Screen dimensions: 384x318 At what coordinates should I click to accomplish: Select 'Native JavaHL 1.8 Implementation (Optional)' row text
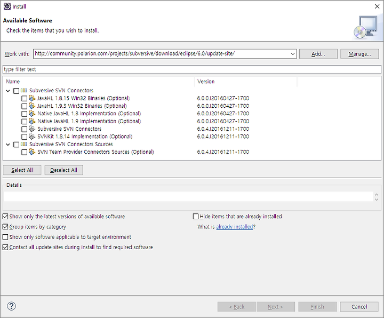[89, 114]
